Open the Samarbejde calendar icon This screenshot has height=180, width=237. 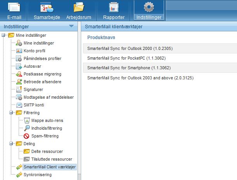coord(47,7)
